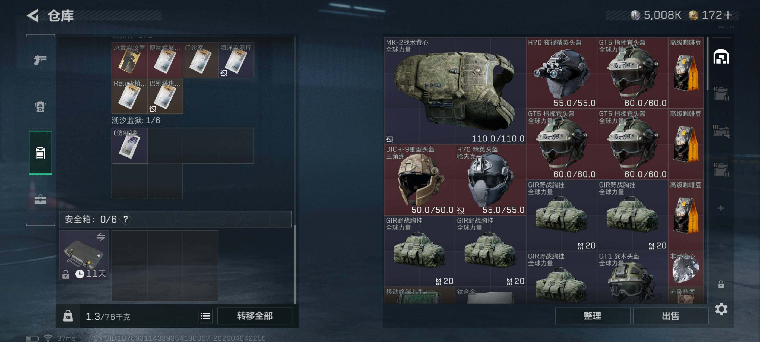Click the 整理 sort button
This screenshot has height=342, width=760.
(x=592, y=316)
